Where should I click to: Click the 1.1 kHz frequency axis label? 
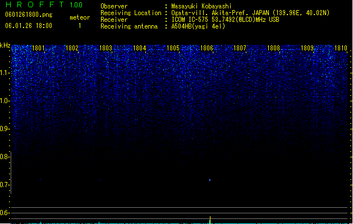(x=4, y=73)
